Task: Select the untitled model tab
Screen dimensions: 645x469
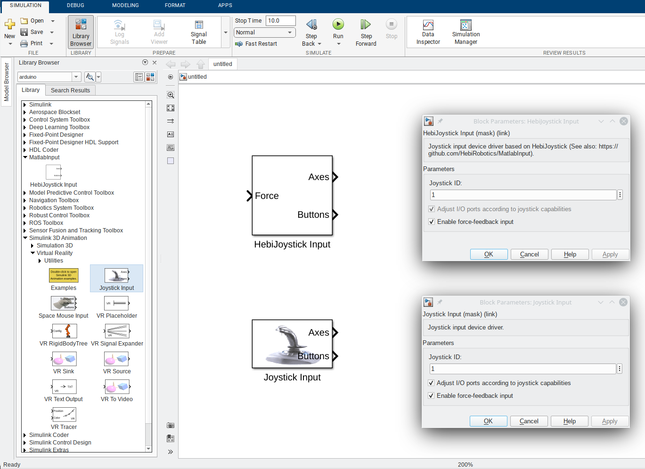Action: point(222,64)
